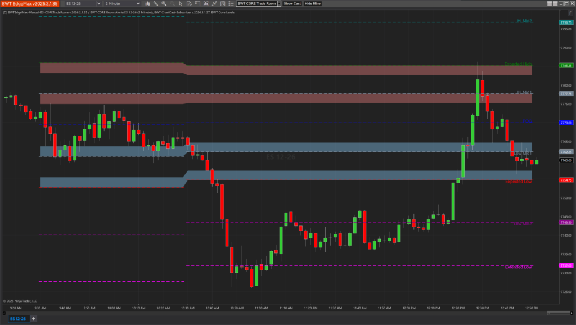
Task: Click the 7762.25 grey price marker
Action: click(566, 152)
